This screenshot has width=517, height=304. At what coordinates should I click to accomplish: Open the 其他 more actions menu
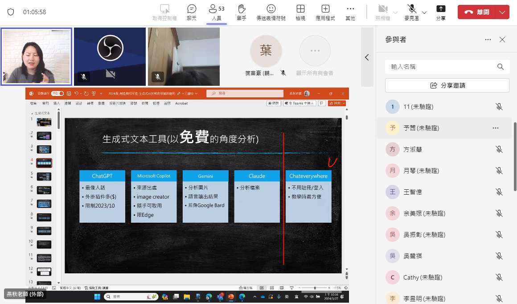(x=350, y=12)
